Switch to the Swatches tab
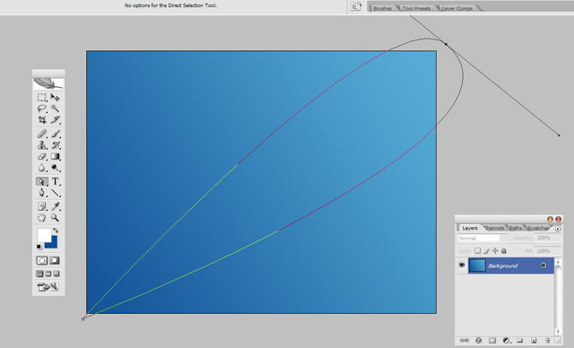 pos(538,228)
